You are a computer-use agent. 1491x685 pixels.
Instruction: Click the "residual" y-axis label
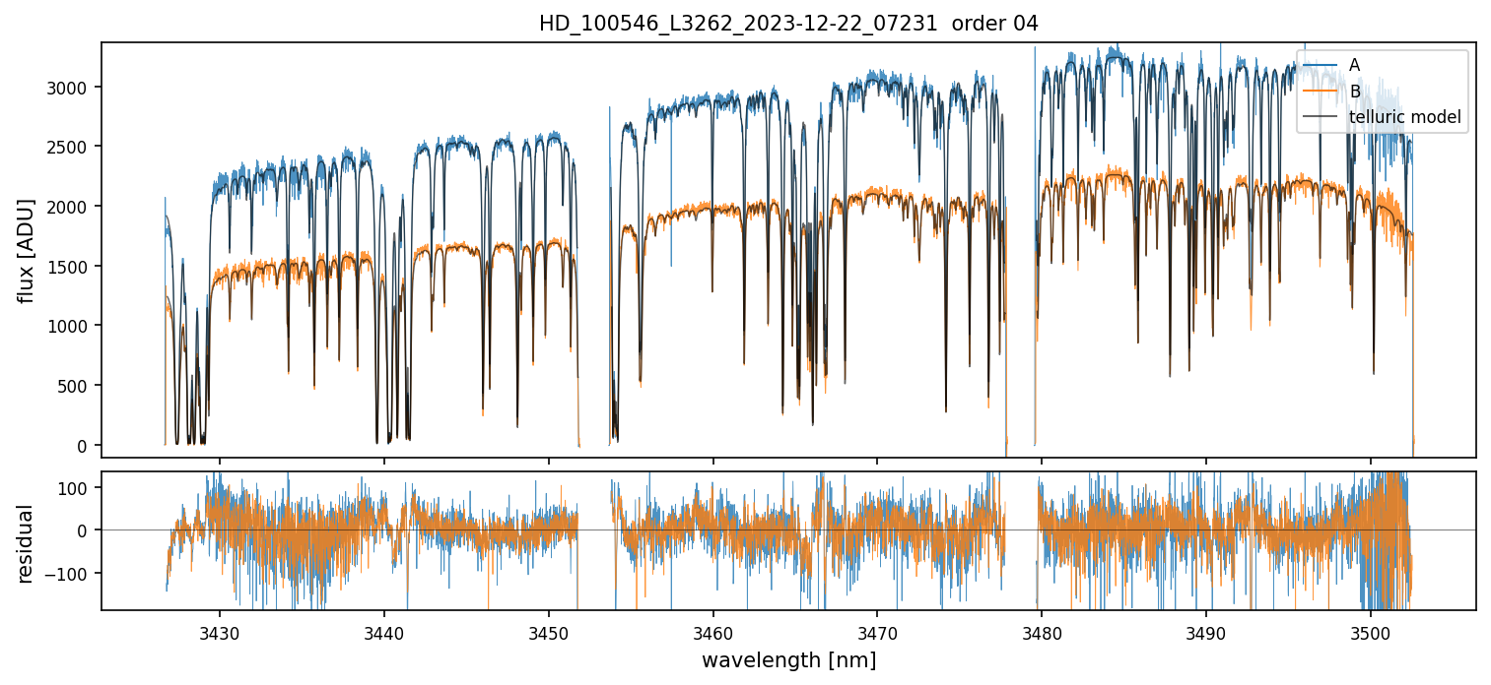coord(28,543)
